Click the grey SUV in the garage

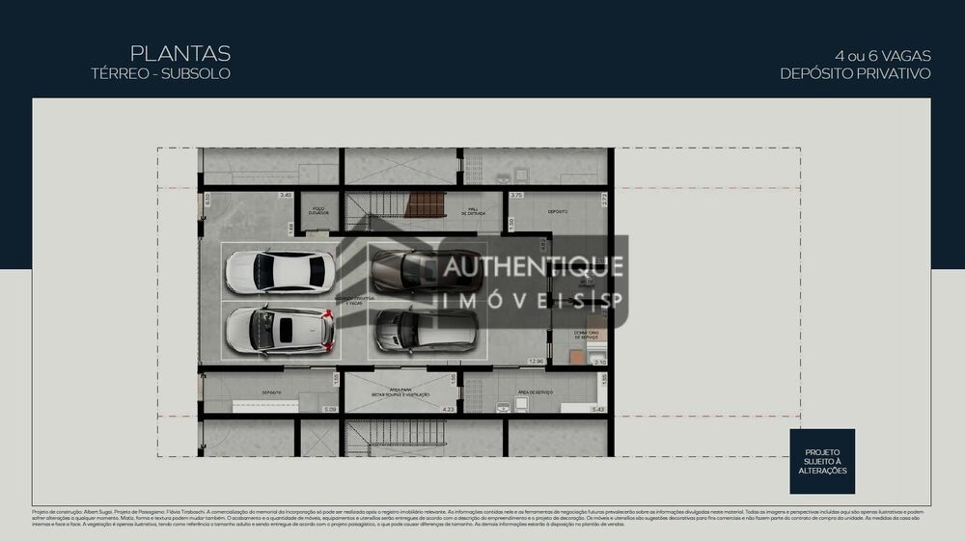(x=426, y=331)
